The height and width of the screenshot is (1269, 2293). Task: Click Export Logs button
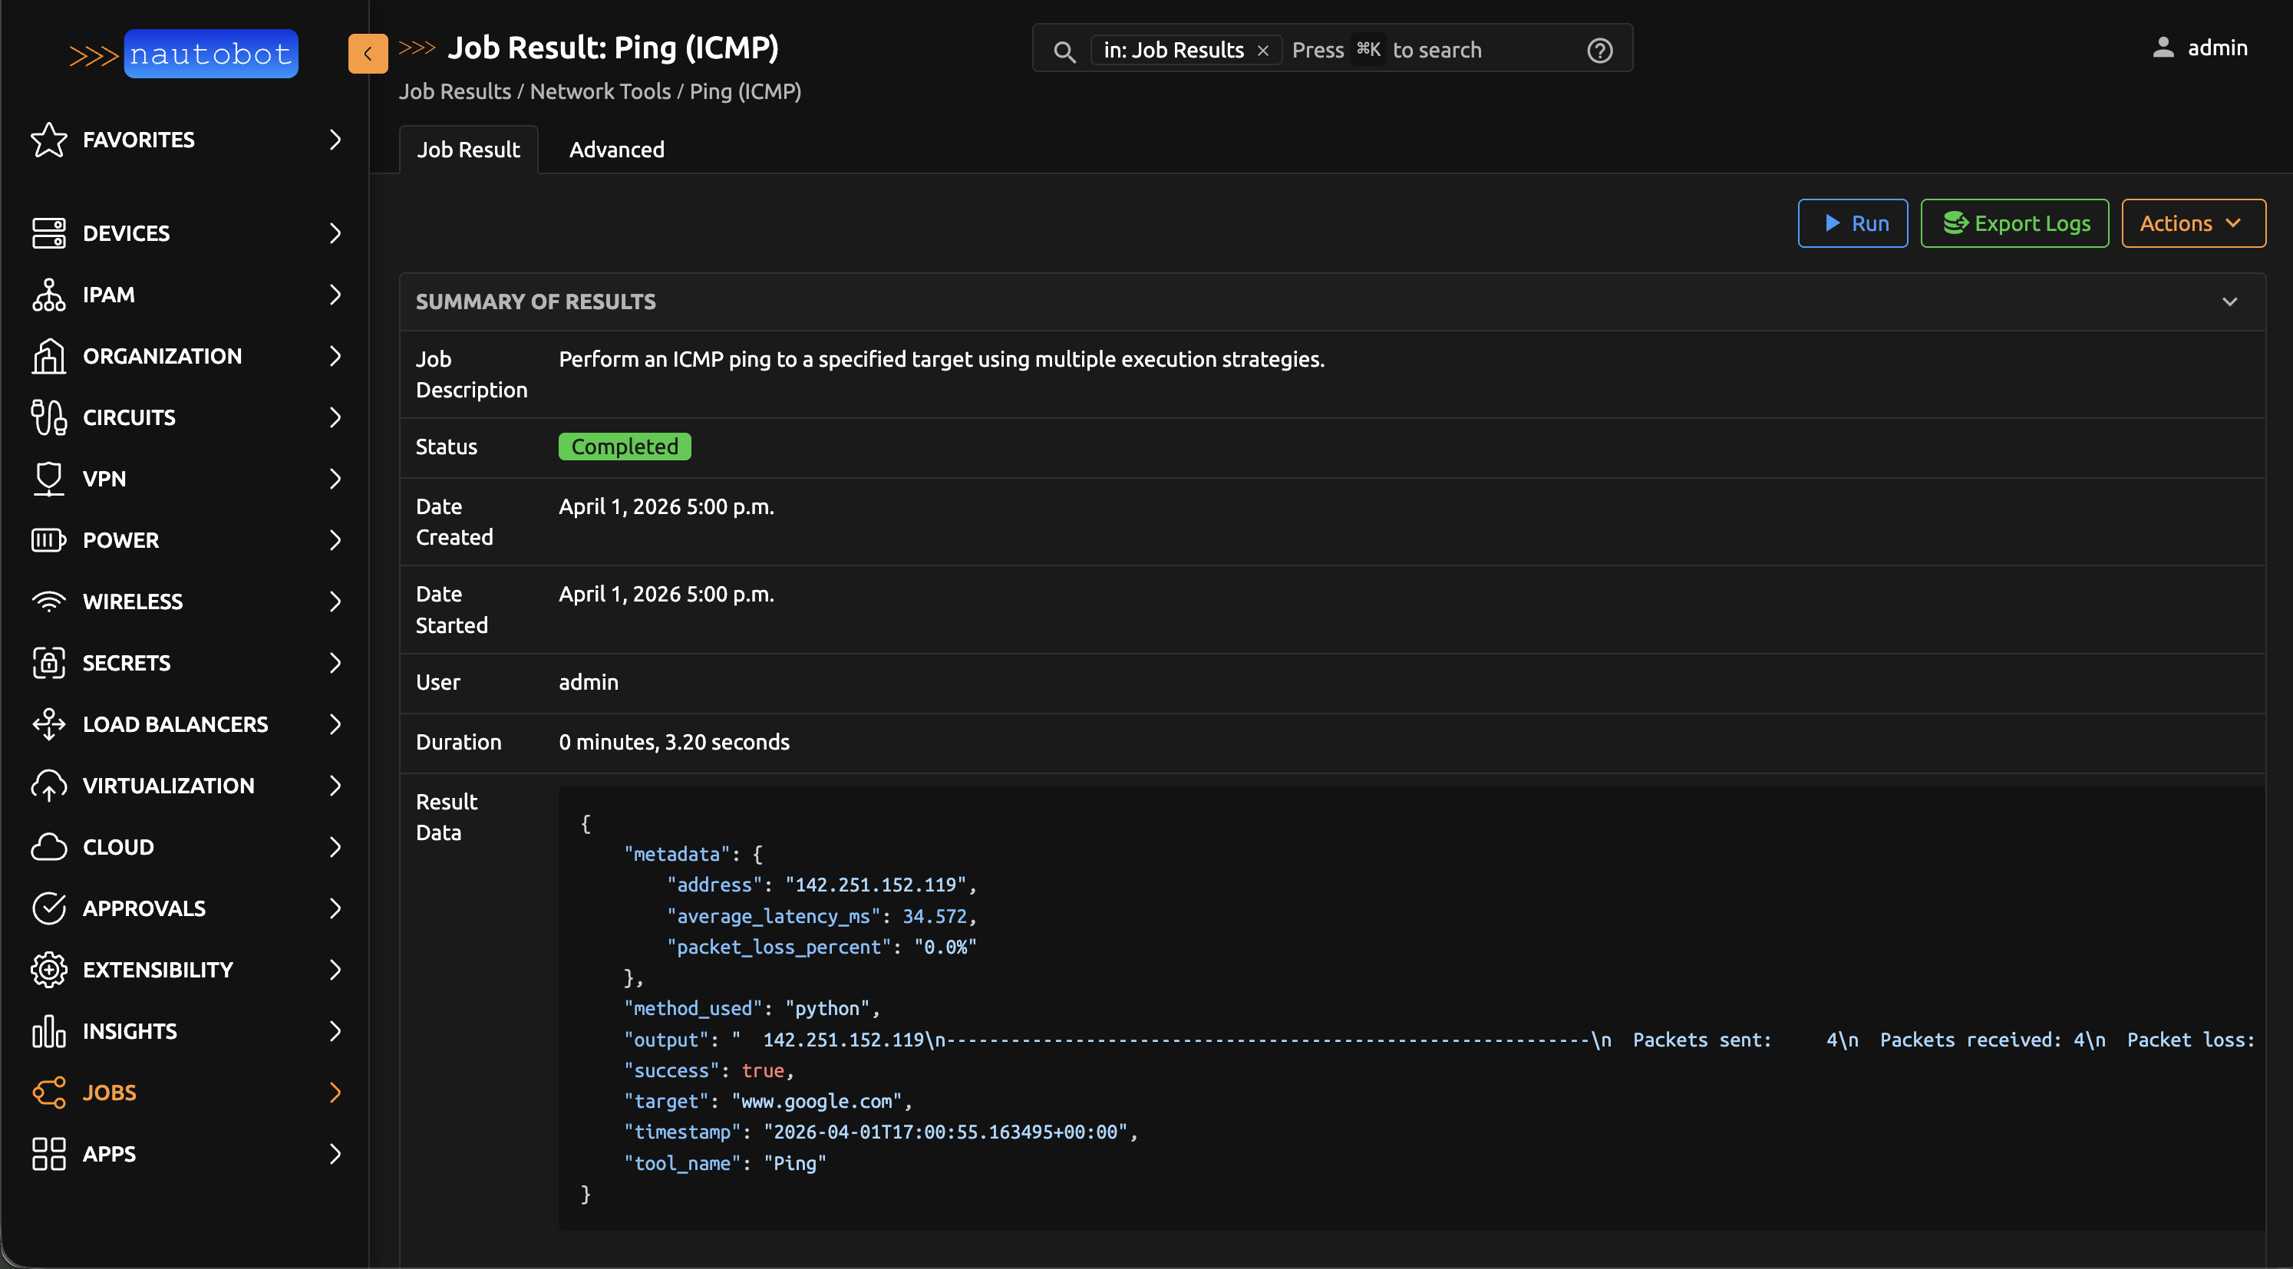pos(2014,223)
